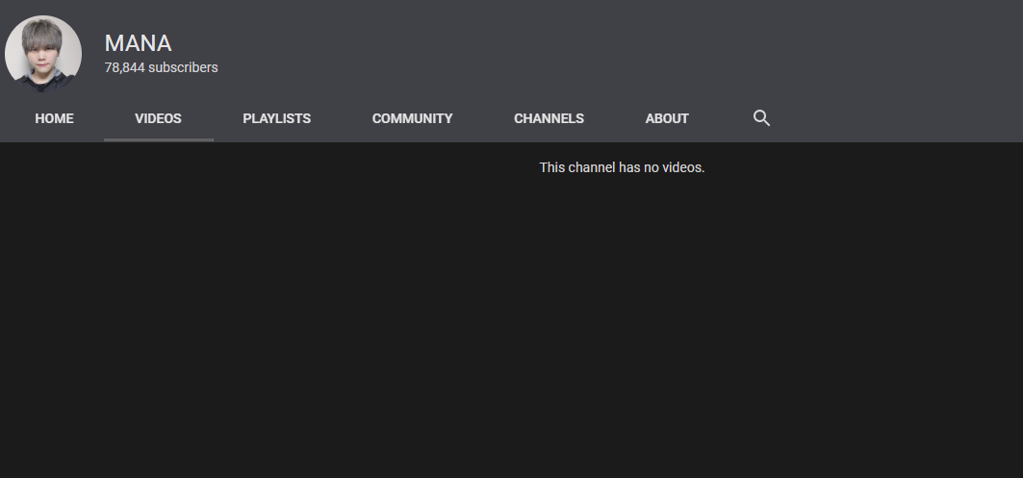1023x478 pixels.
Task: Open the PLAYLISTS tab
Action: [276, 118]
